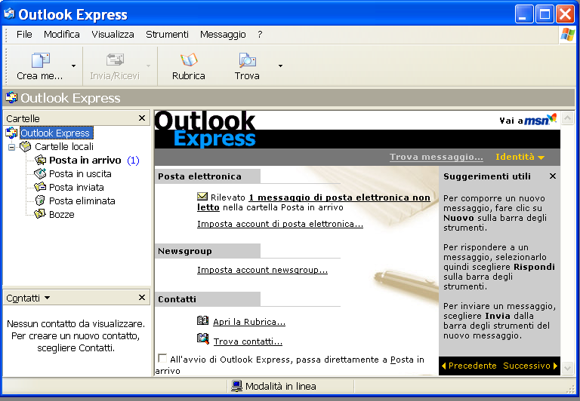Screen dimensions: 580x401
Task: Collapse the Cartelle locali tree node
Action: (x=12, y=147)
